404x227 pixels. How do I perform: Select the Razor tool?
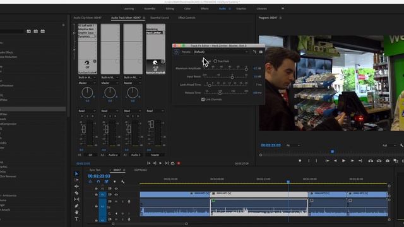click(x=76, y=193)
